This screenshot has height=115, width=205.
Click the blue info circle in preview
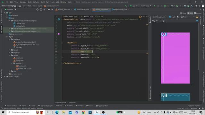pyautogui.click(x=197, y=21)
